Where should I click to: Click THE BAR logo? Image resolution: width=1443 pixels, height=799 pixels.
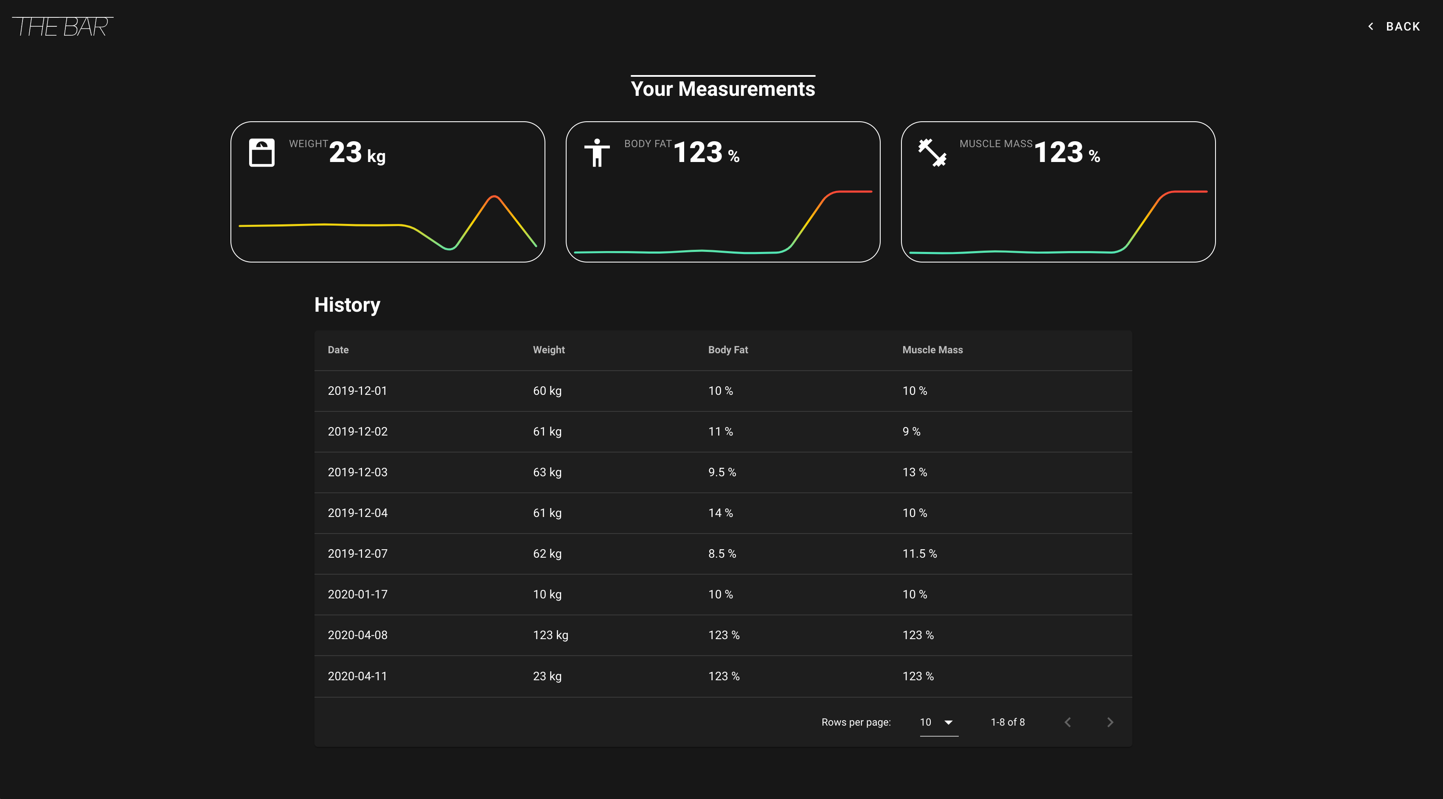coord(63,26)
